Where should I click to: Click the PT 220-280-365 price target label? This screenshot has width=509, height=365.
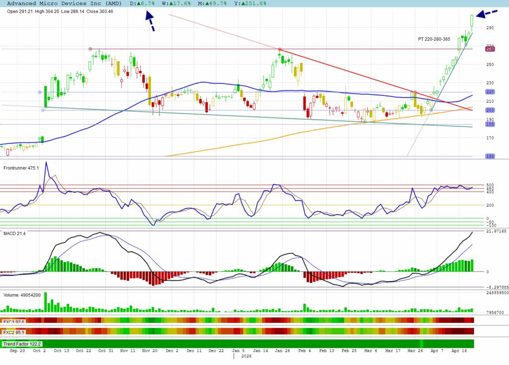point(434,39)
